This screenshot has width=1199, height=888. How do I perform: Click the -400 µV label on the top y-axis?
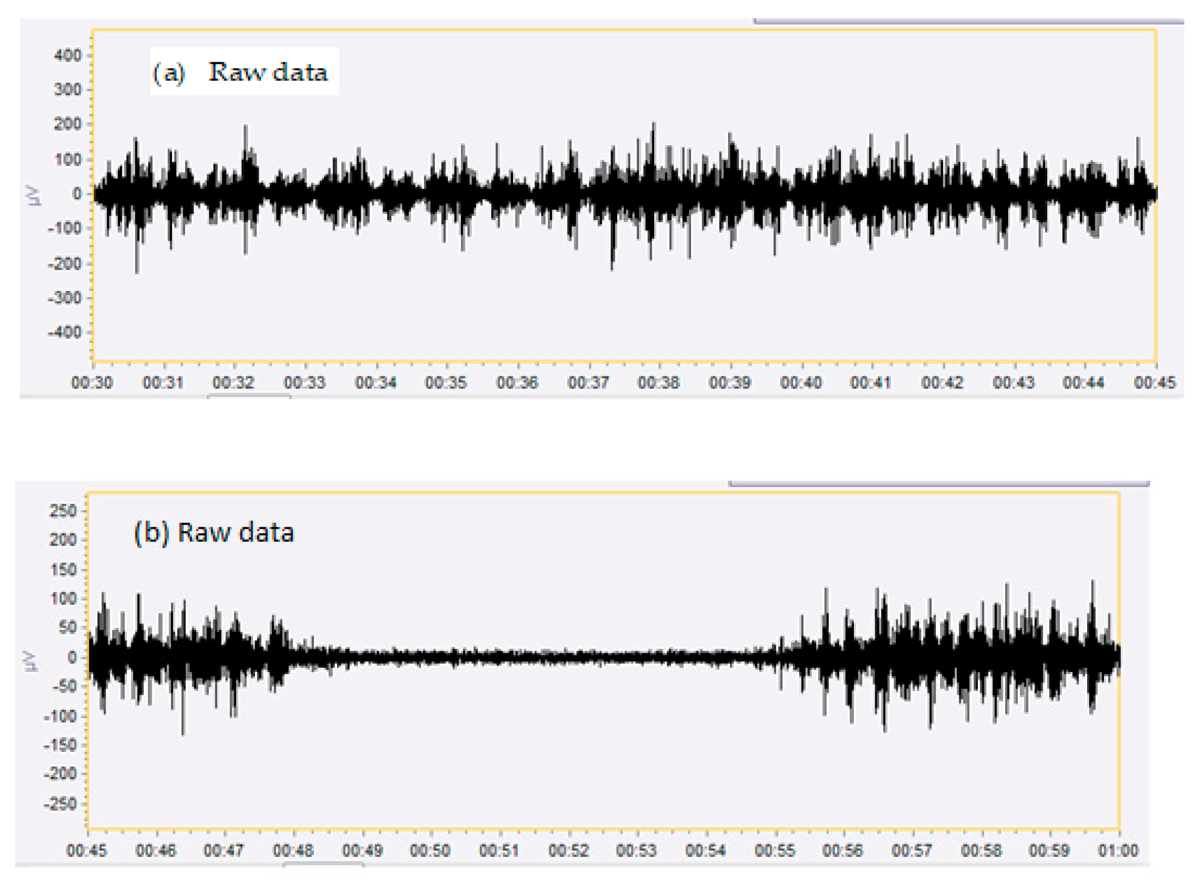[65, 332]
